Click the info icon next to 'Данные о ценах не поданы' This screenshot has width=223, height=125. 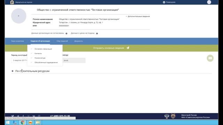[97, 33]
